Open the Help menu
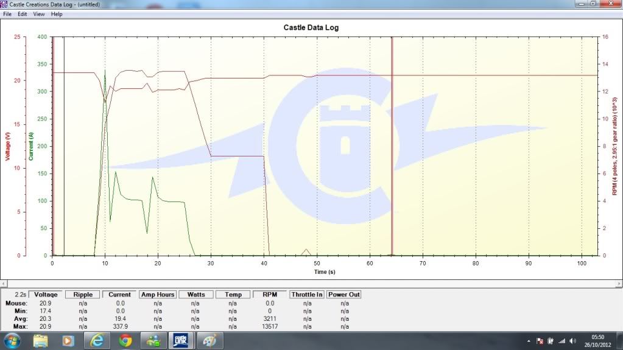 (x=57, y=14)
